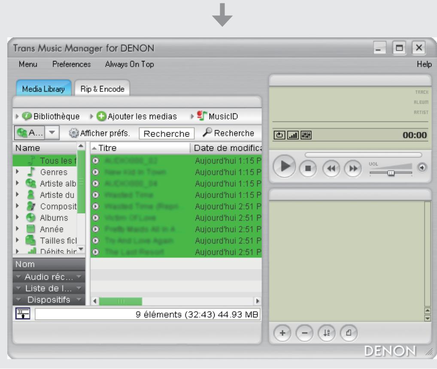
Task: Open the Preferences menu
Action: [72, 64]
